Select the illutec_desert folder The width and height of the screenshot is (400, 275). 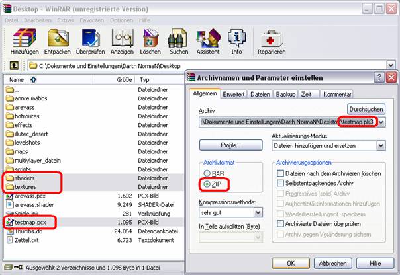click(x=27, y=134)
